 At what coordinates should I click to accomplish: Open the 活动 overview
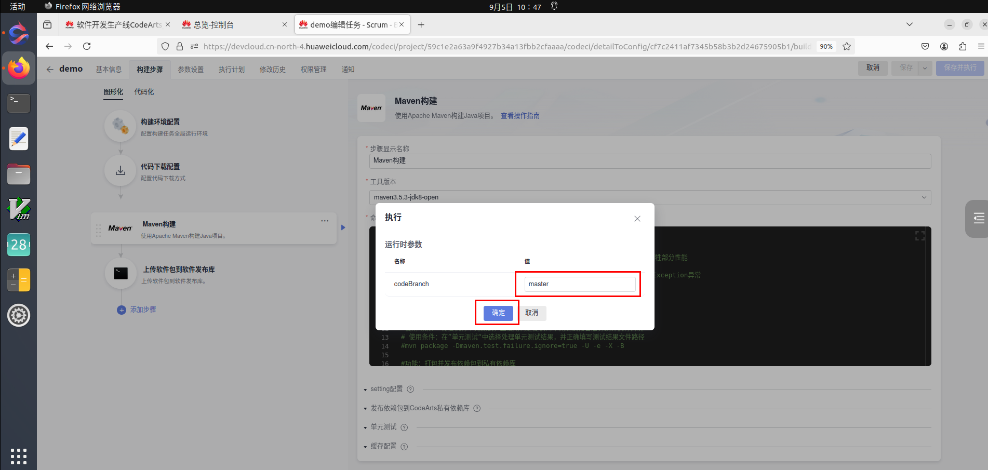tap(18, 7)
